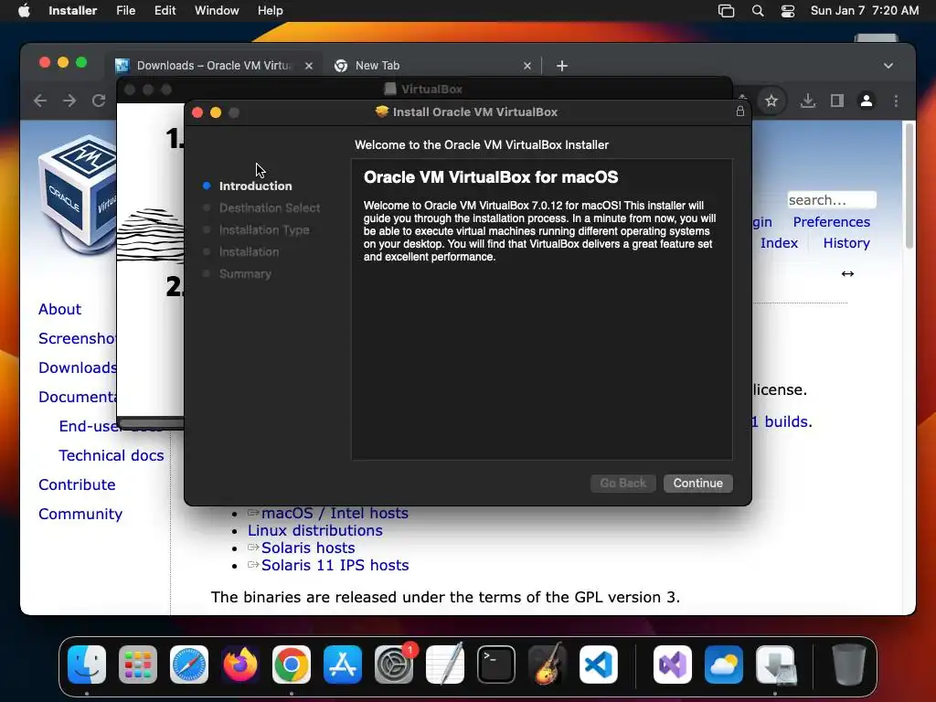Close the New Tab tab
This screenshot has height=702, width=936.
[x=527, y=66]
